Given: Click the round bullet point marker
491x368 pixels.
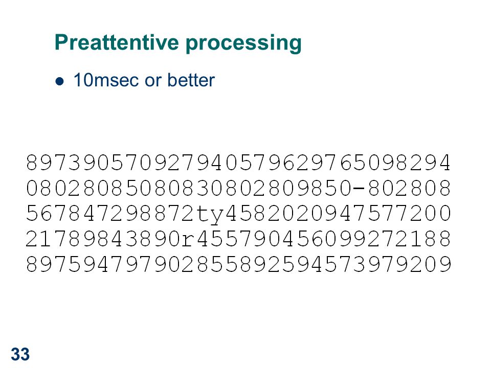Looking at the screenshot, I should click(59, 82).
